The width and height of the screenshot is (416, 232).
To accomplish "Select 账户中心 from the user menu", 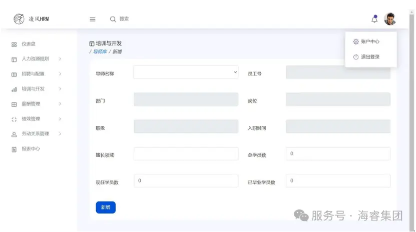I will [x=370, y=41].
